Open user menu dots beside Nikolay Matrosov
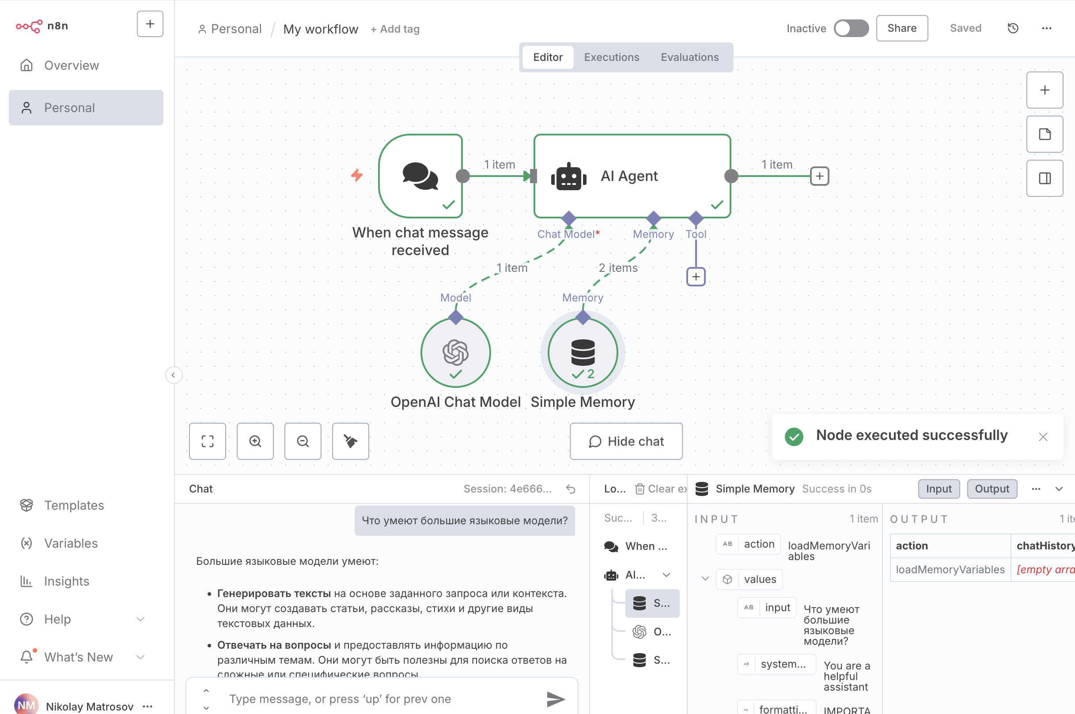The image size is (1075, 714). [147, 706]
